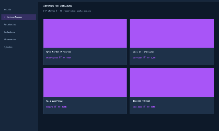Click the Centro R$ 320k line
This screenshot has height=131, width=219.
56,107
